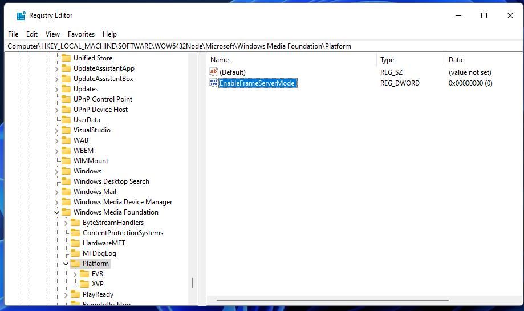
Task: Collapse the Windows Media Foundation key
Action: (x=56, y=212)
